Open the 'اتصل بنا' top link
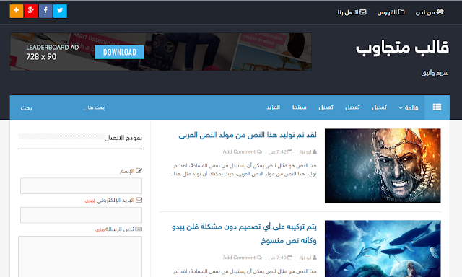Viewport: 462px width, 277px height. 352,12
